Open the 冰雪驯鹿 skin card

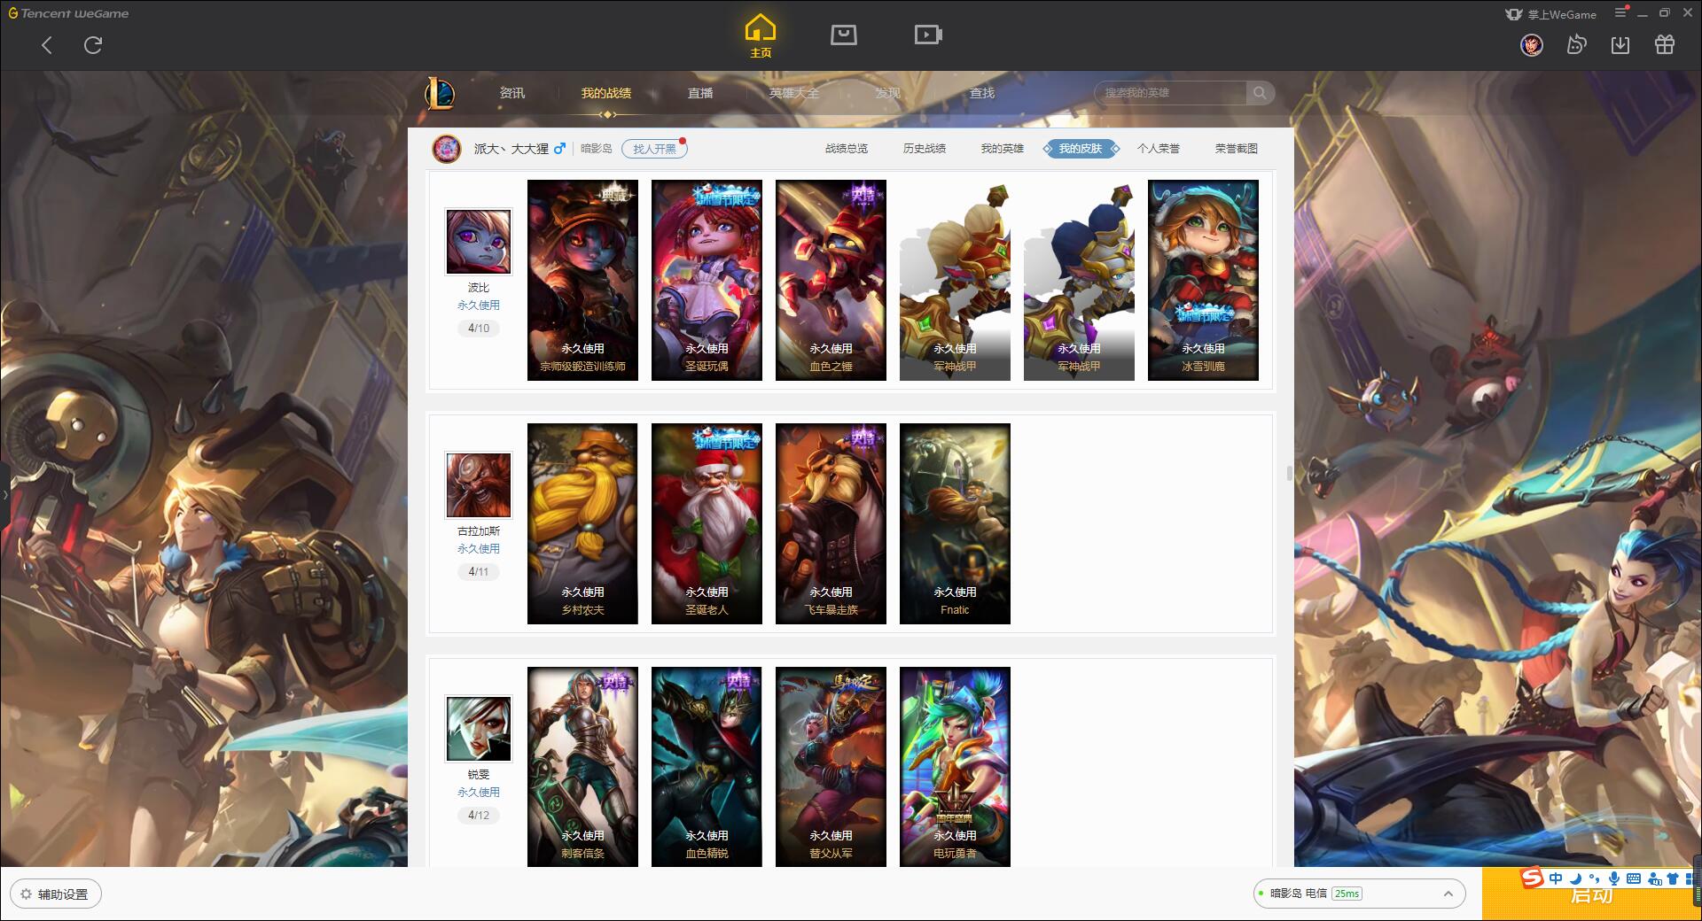[x=1203, y=280]
